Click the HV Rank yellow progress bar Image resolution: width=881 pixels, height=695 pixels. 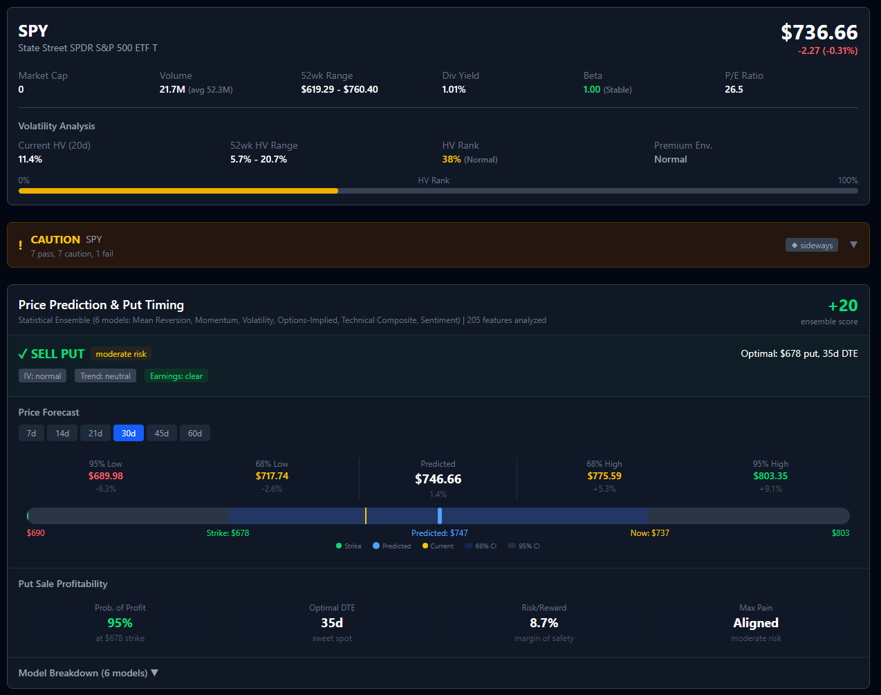[x=178, y=191]
